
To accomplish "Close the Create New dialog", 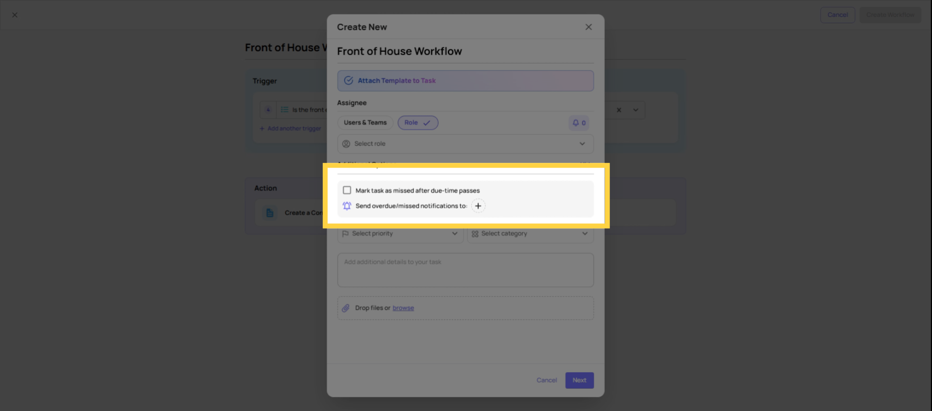I will (588, 27).
